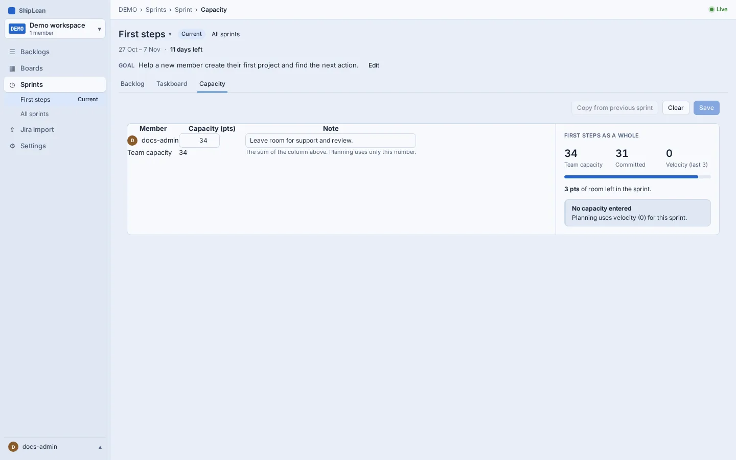Click the Current sprint pill
Image resolution: width=736 pixels, height=460 pixels.
[192, 34]
